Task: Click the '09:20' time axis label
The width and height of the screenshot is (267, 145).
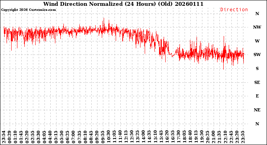Action: click(x=97, y=137)
